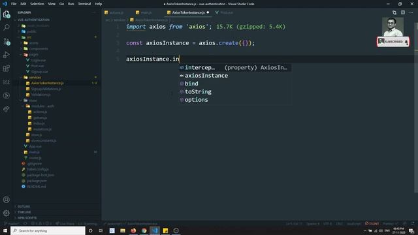Open the Extensions view

pyautogui.click(x=7, y=69)
